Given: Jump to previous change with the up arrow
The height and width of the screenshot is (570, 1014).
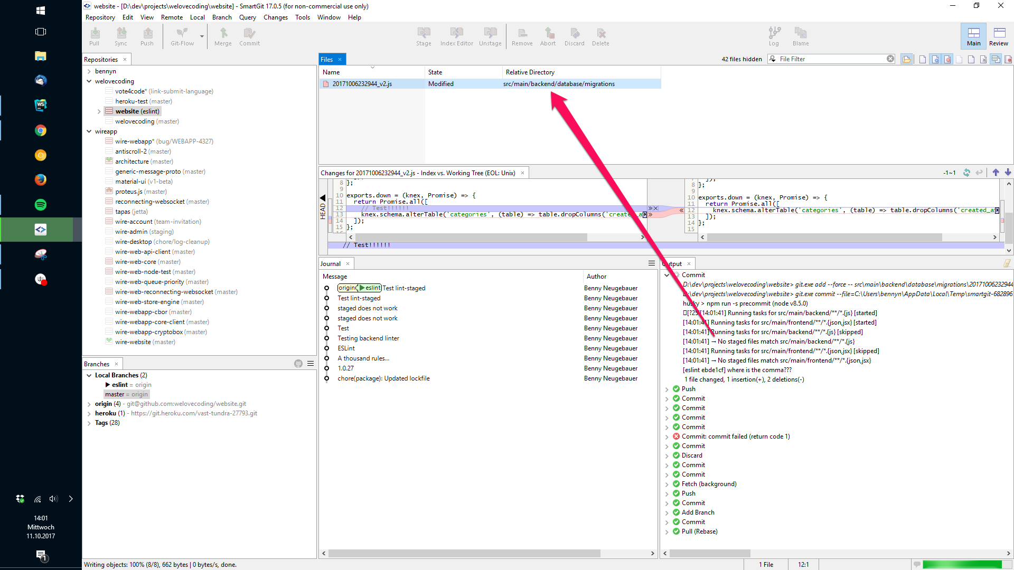Looking at the screenshot, I should point(996,173).
